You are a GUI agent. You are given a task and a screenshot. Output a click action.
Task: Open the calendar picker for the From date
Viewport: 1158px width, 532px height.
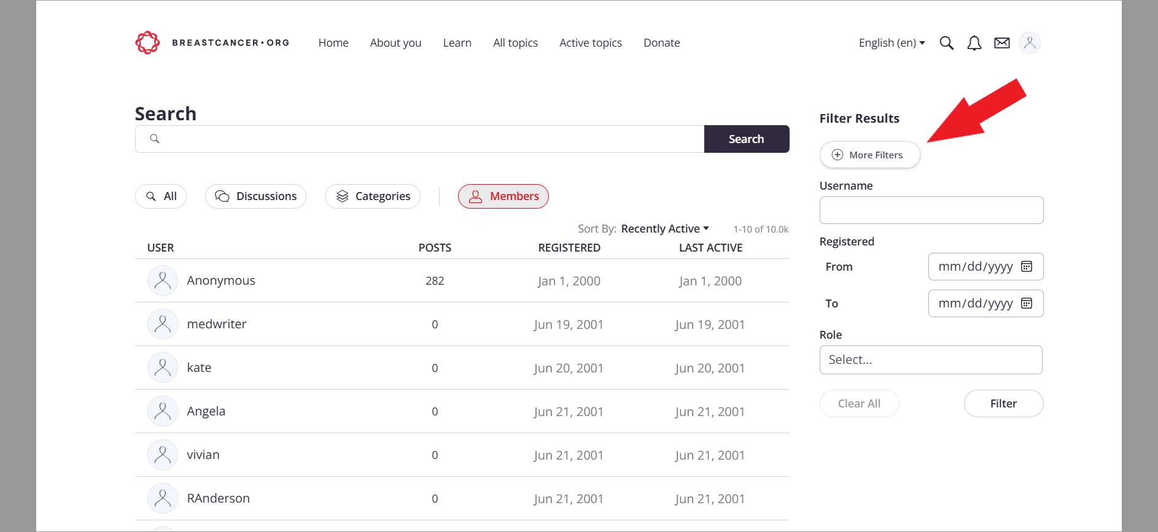(1026, 266)
